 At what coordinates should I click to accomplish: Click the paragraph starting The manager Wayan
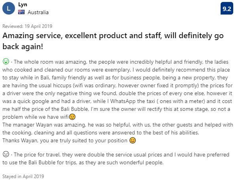pos(118,129)
